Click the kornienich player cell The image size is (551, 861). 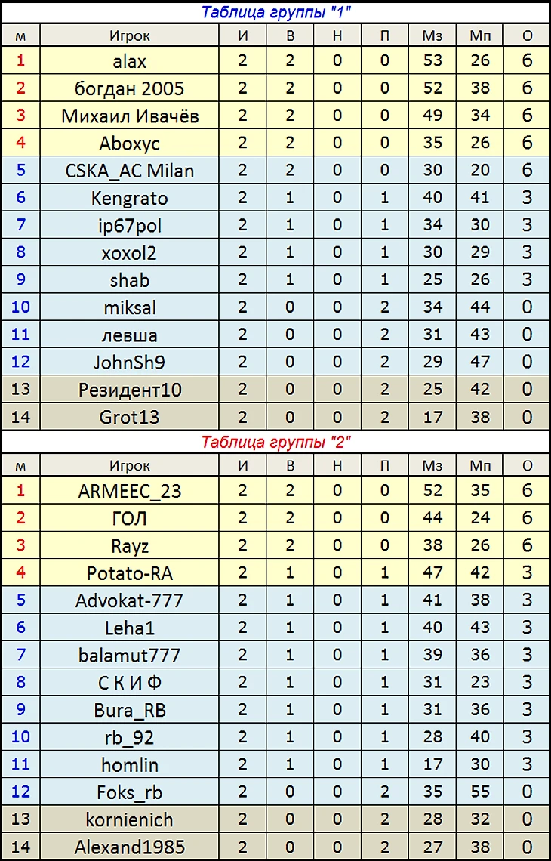(x=130, y=820)
